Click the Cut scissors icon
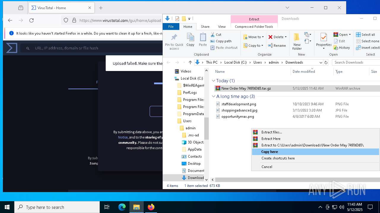 point(213,35)
